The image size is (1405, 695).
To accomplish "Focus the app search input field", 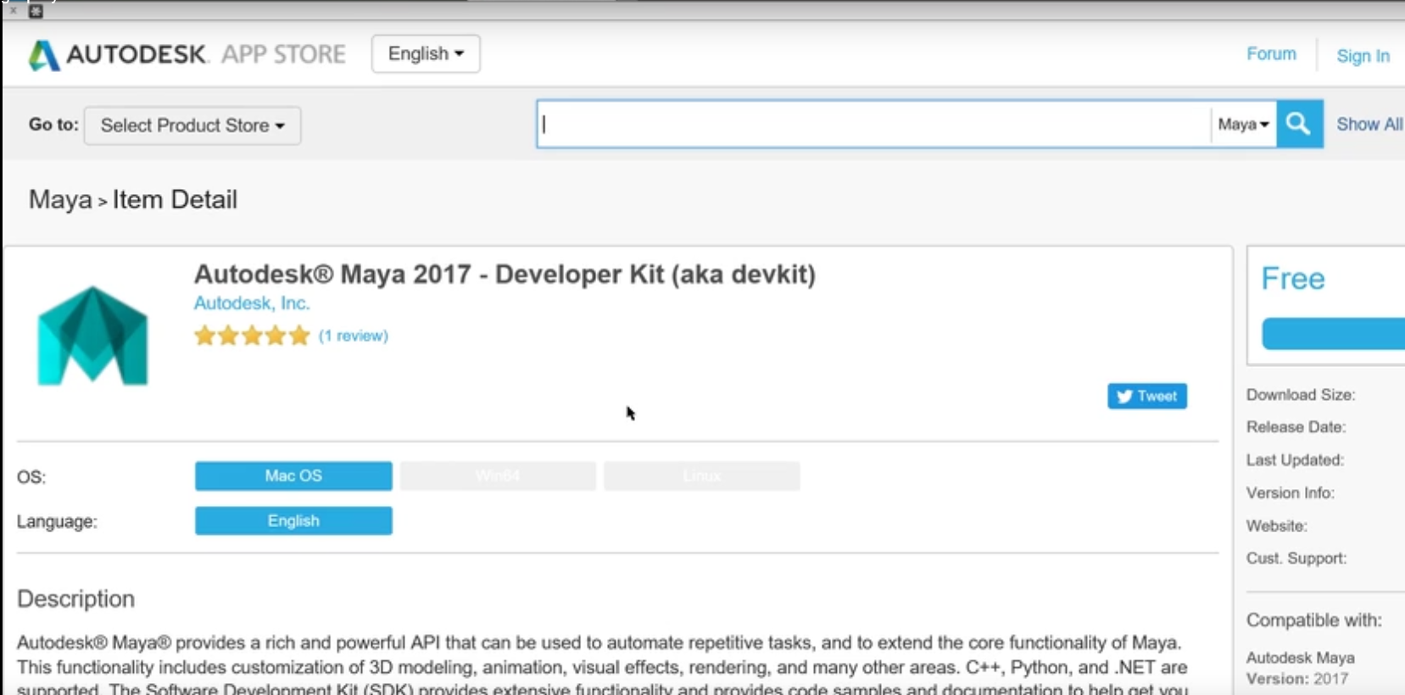I will (x=873, y=125).
